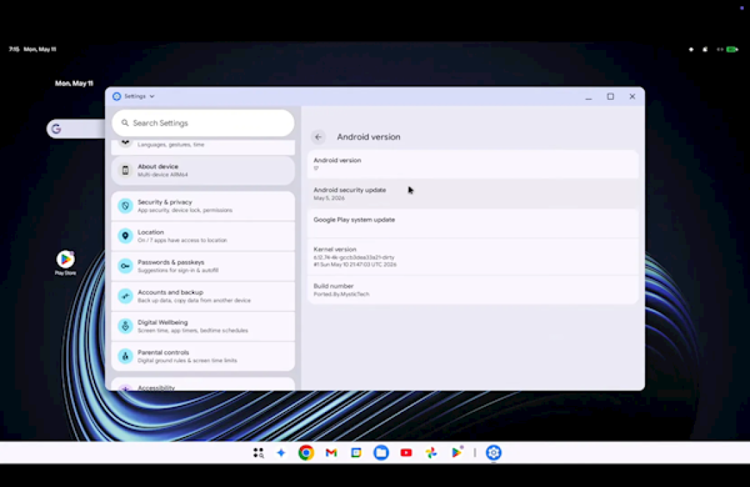Open YouTube from the taskbar
The height and width of the screenshot is (487, 750).
(406, 452)
